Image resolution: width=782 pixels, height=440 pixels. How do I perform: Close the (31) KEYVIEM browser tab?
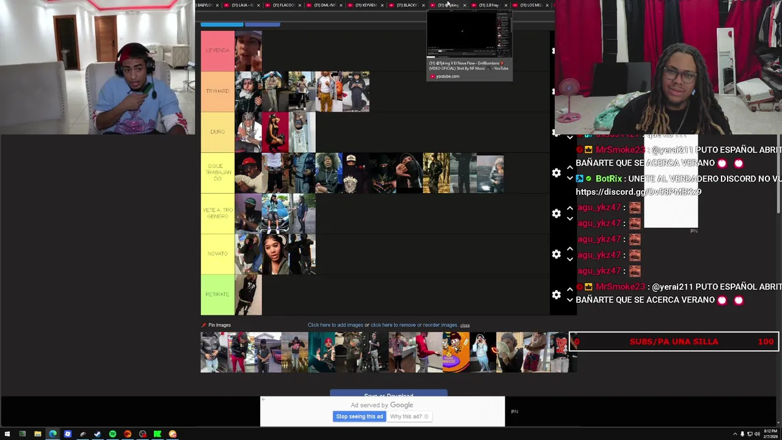coord(382,5)
